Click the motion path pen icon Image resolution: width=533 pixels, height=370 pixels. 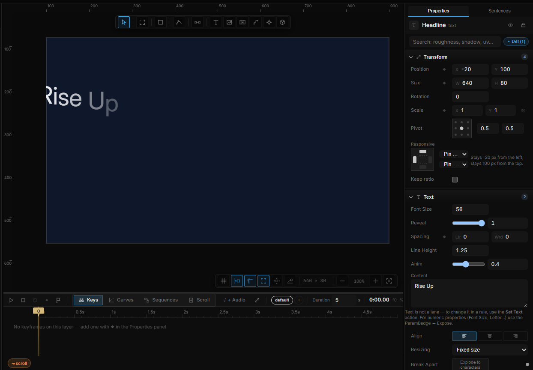[x=290, y=281]
